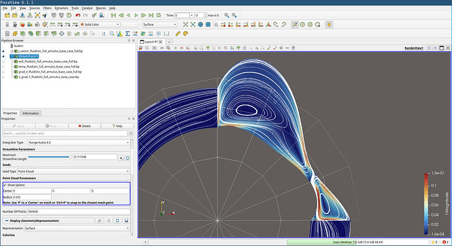Click the advanced settings gear beside search
Screen dimensions: 452x246
[131, 133]
